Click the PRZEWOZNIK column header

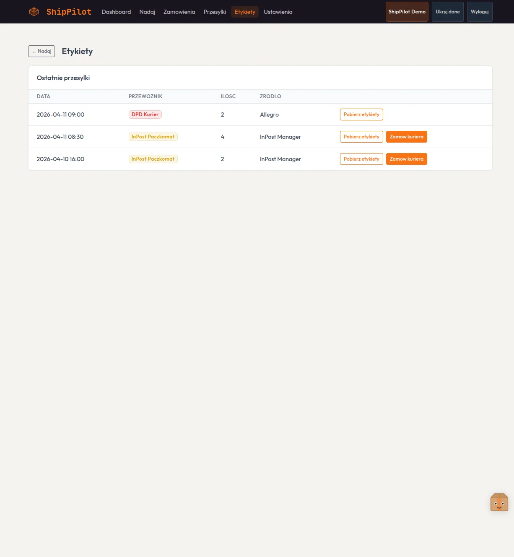point(145,96)
